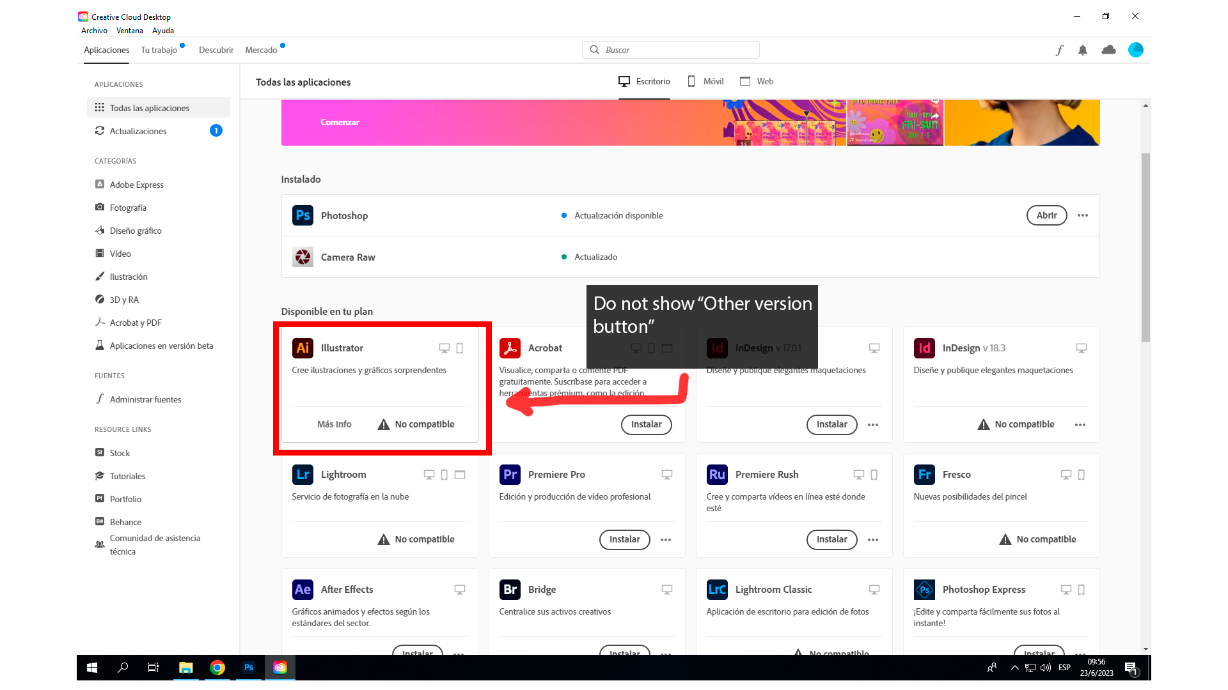The image size is (1228, 690).
Task: Switch to the Descubrir tab
Action: tap(216, 50)
